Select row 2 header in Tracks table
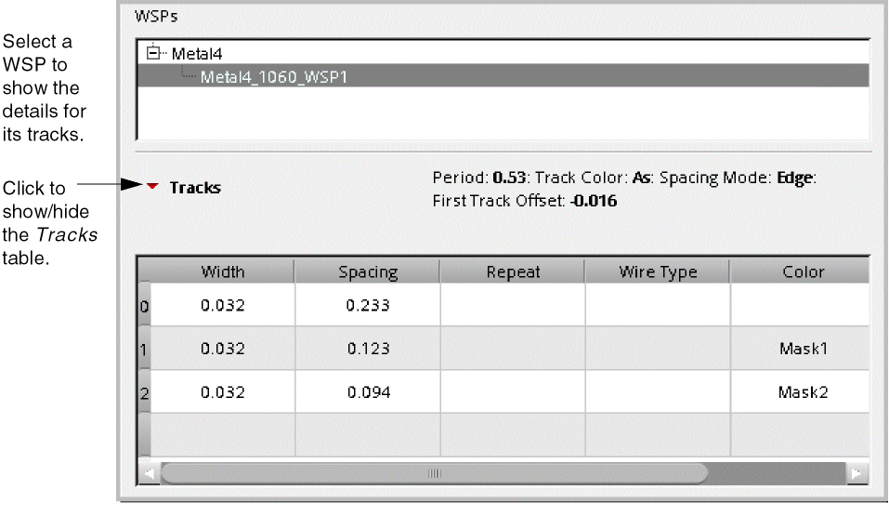 144,393
